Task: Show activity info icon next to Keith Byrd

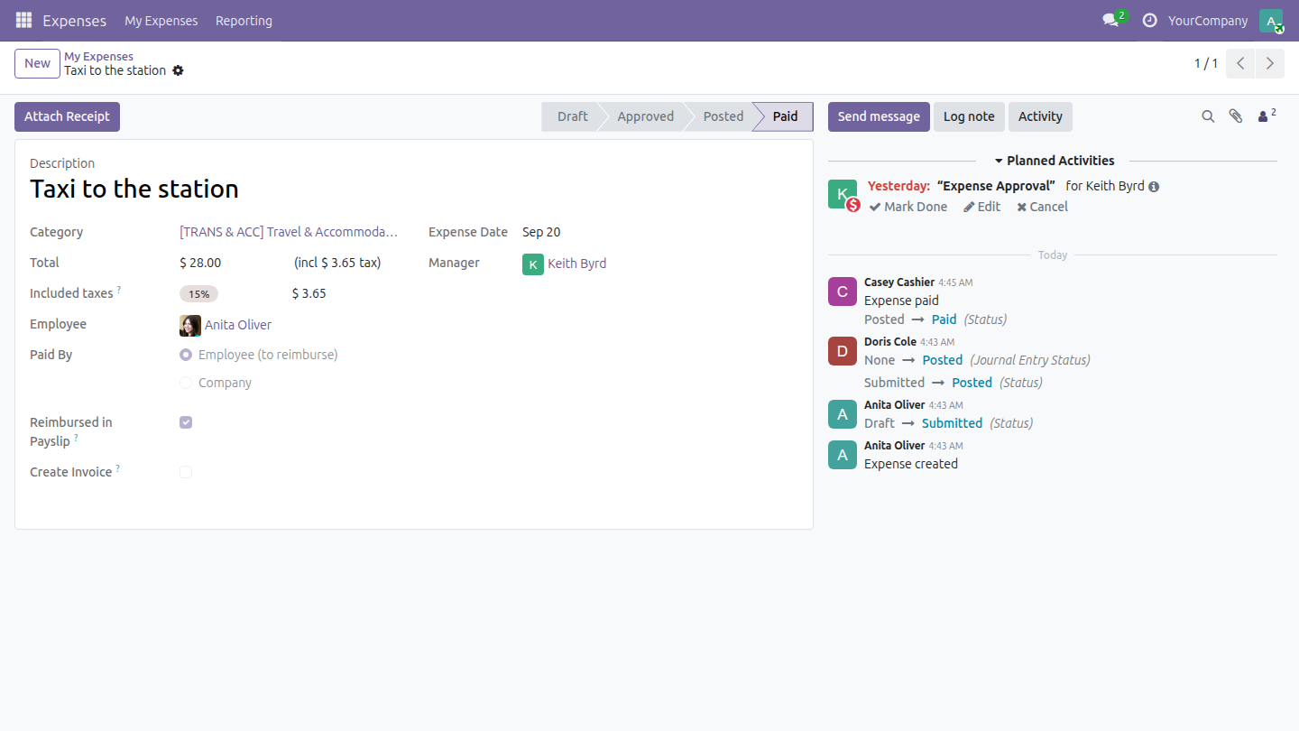Action: click(1154, 187)
